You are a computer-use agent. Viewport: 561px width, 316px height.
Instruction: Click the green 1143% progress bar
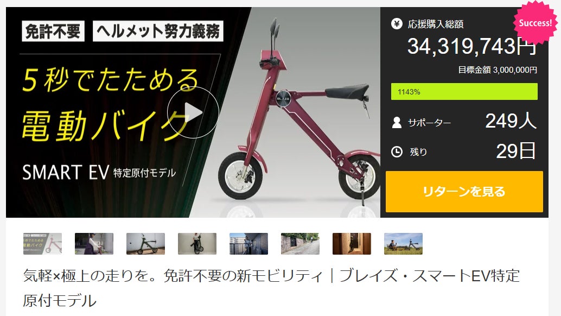pos(464,92)
